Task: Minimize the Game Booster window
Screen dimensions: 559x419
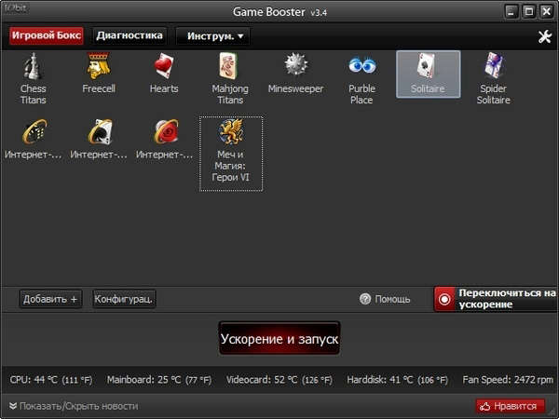Action: pyautogui.click(x=511, y=12)
